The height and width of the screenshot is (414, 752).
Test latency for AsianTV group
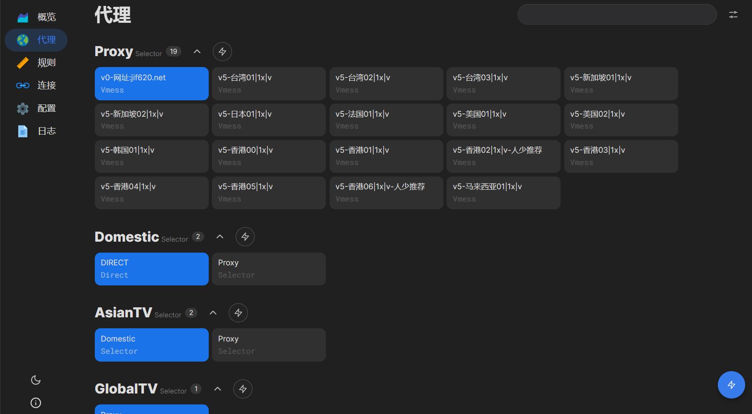[x=238, y=313]
